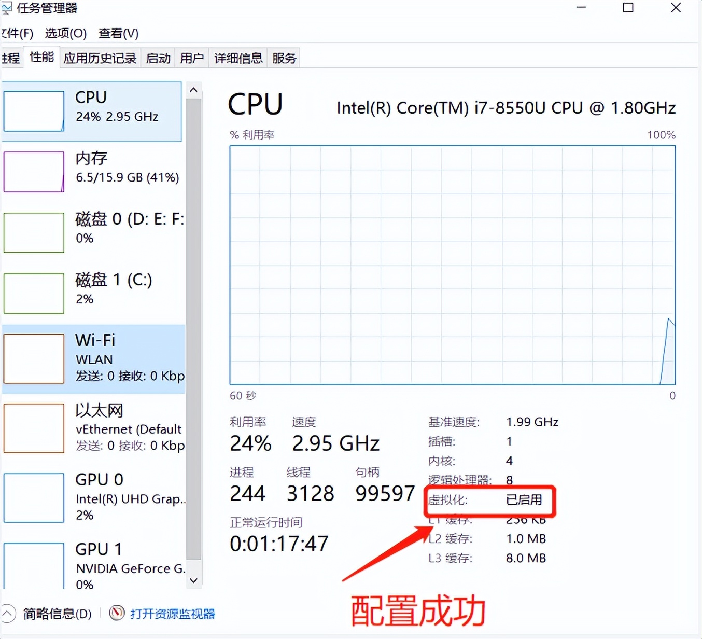Viewport: 702px width, 639px height.
Task: Click the sidebar scroll up arrow
Action: click(x=193, y=90)
